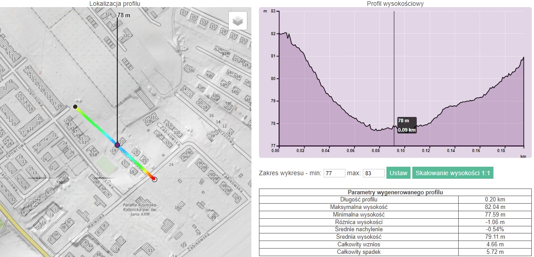Click the Profil wysokościowy chart title
The width and height of the screenshot is (534, 257).
click(394, 4)
